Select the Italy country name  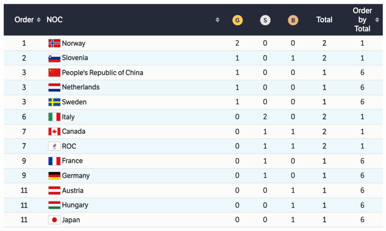pyautogui.click(x=68, y=117)
